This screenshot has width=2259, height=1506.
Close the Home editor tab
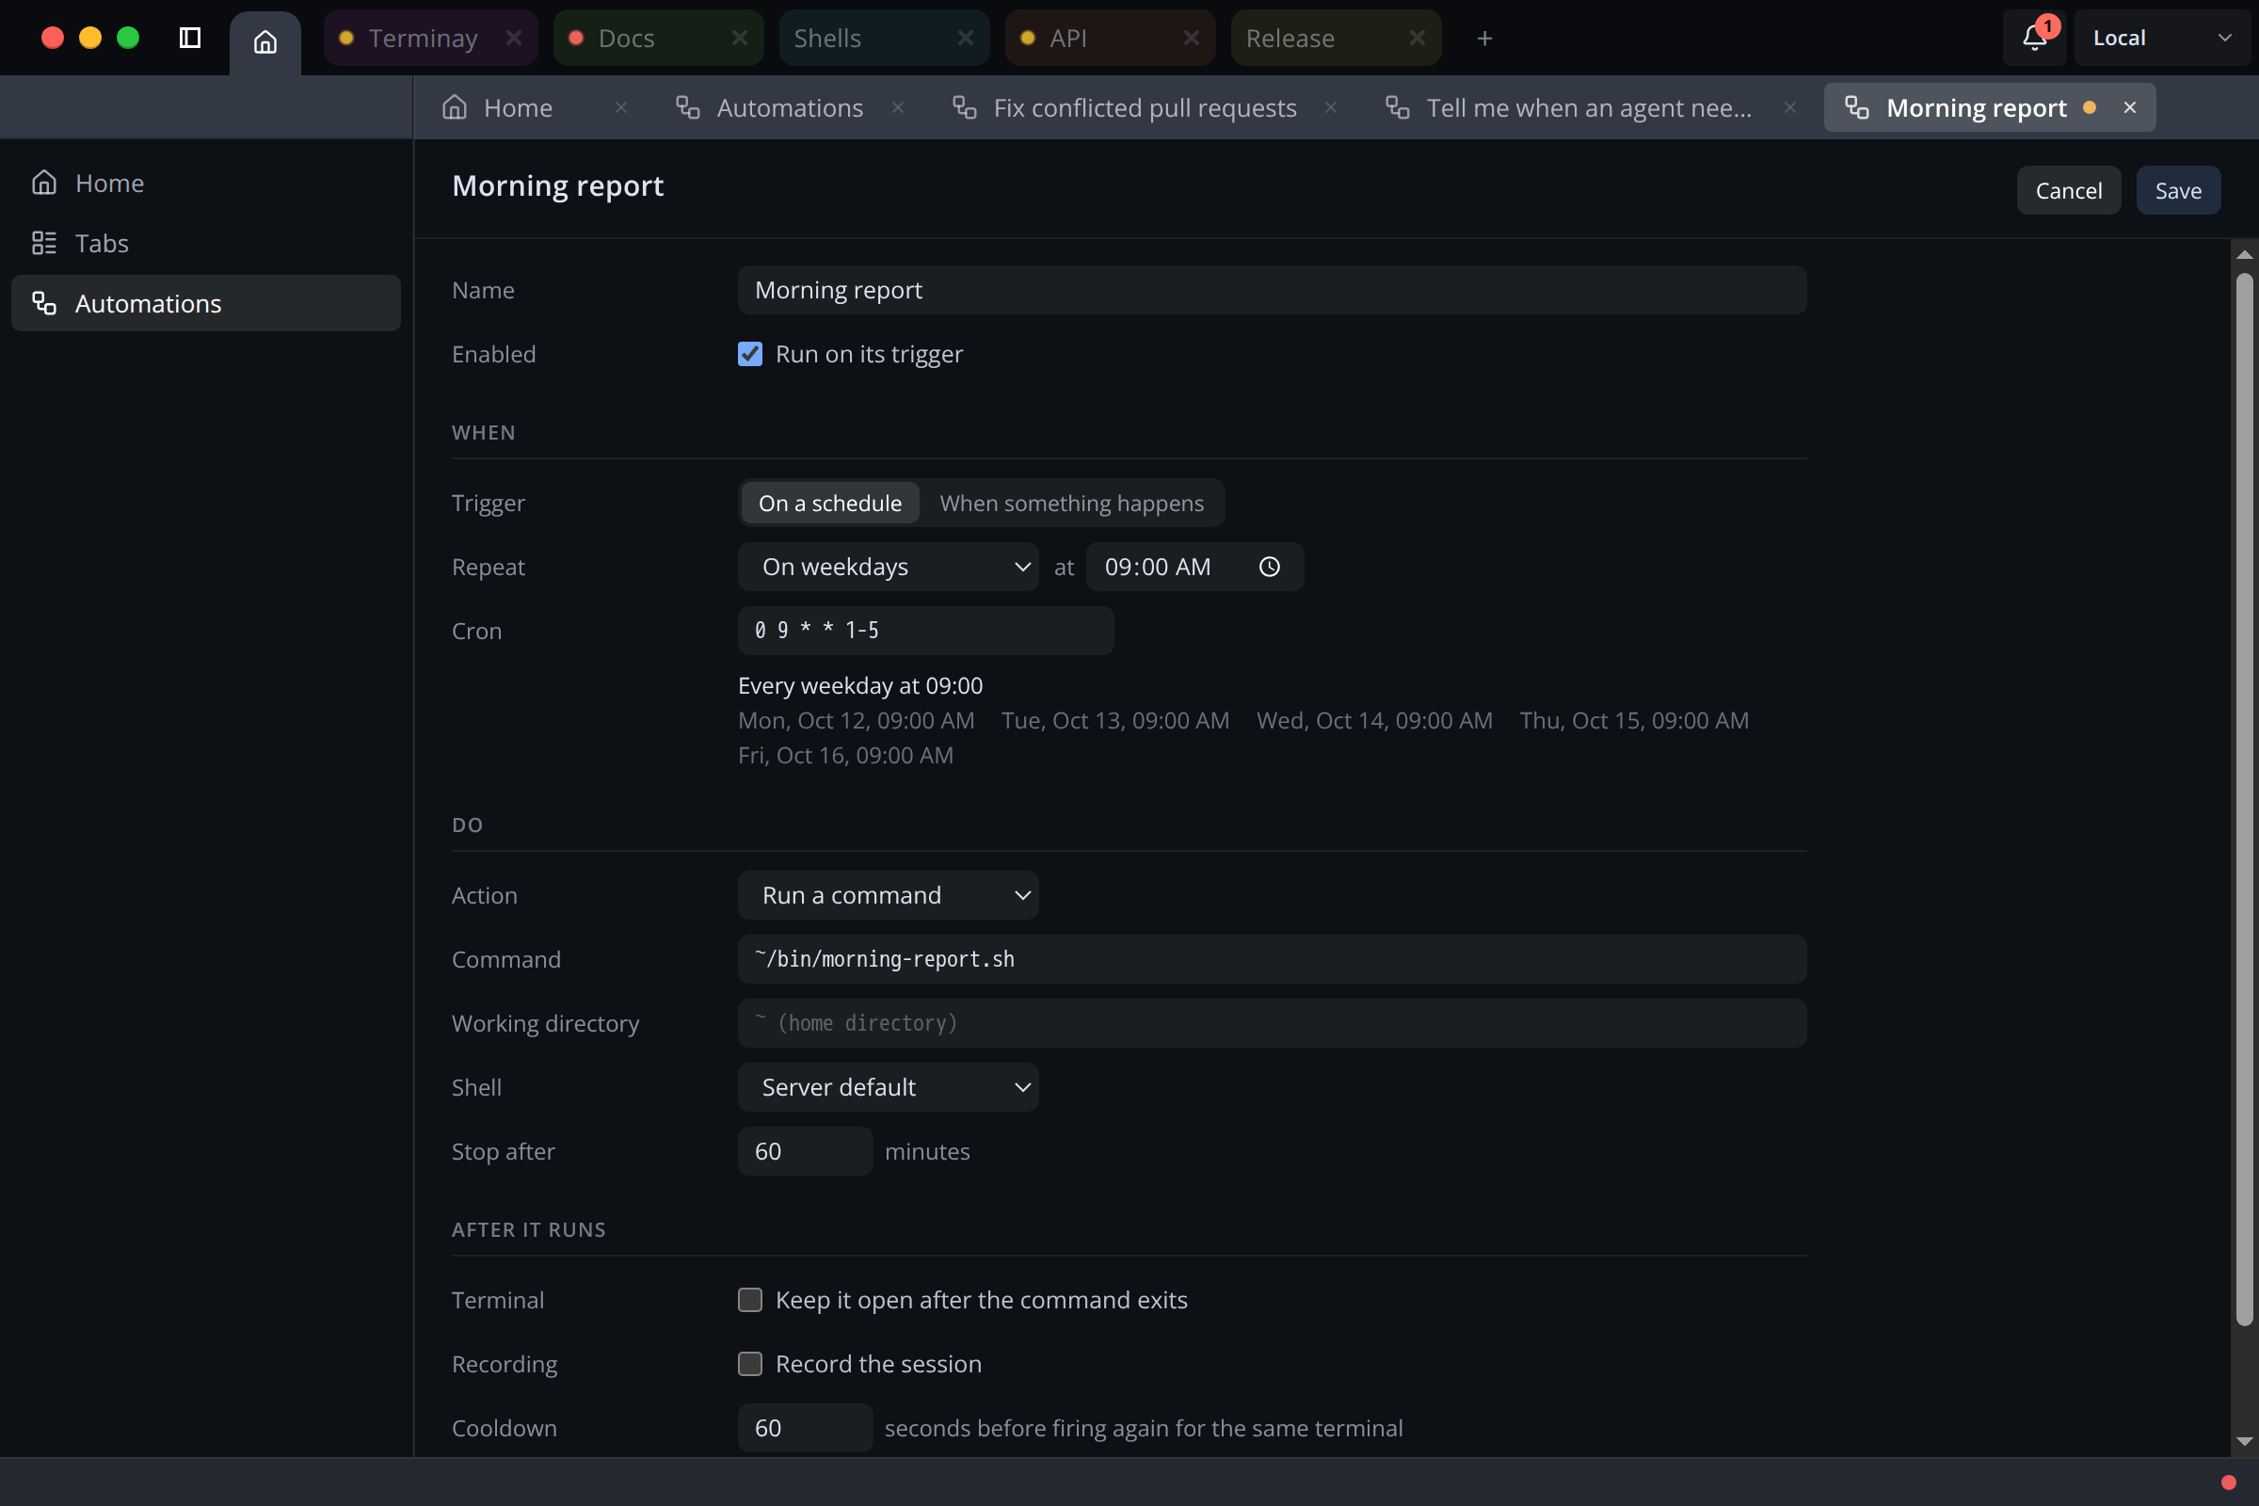click(x=621, y=107)
